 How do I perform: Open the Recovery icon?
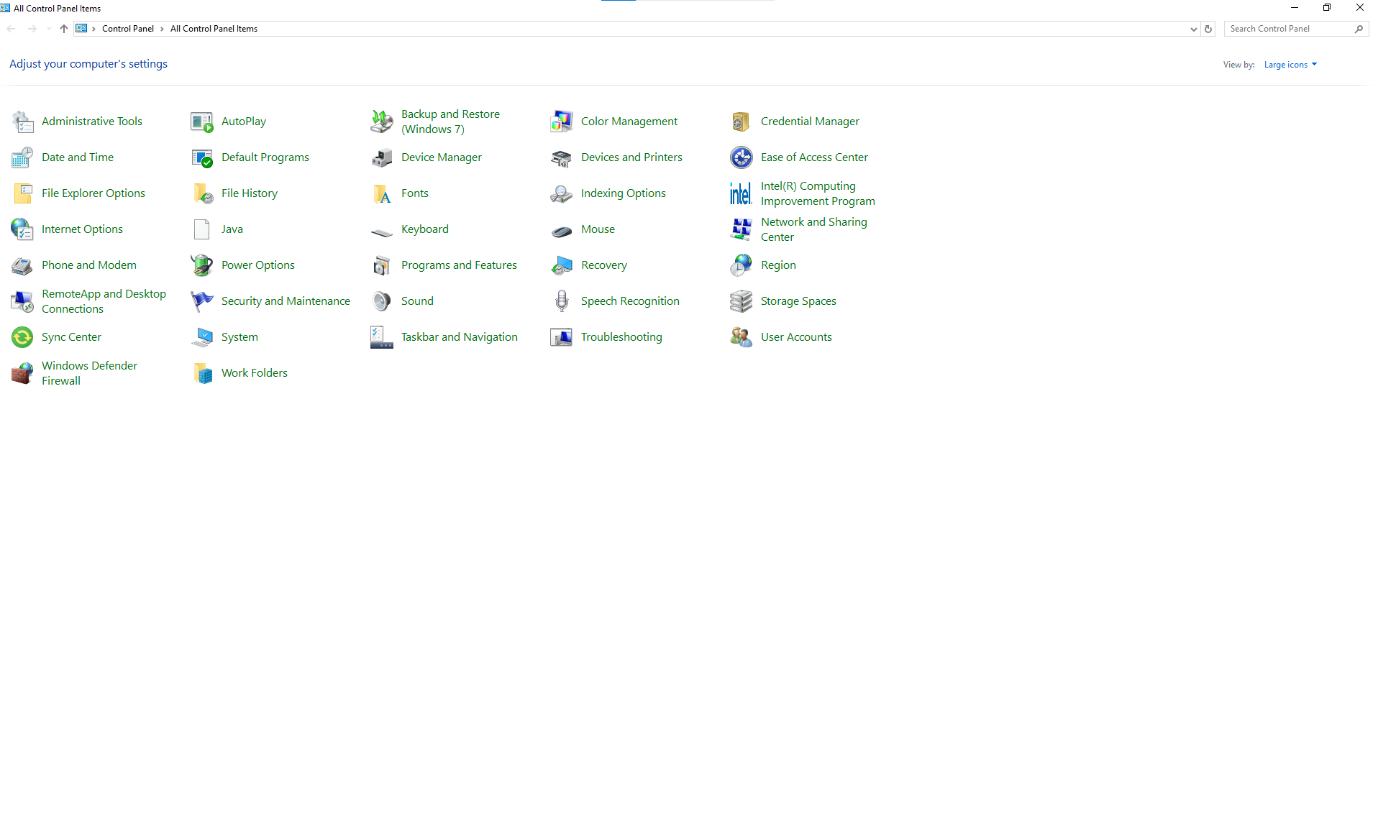(x=562, y=265)
